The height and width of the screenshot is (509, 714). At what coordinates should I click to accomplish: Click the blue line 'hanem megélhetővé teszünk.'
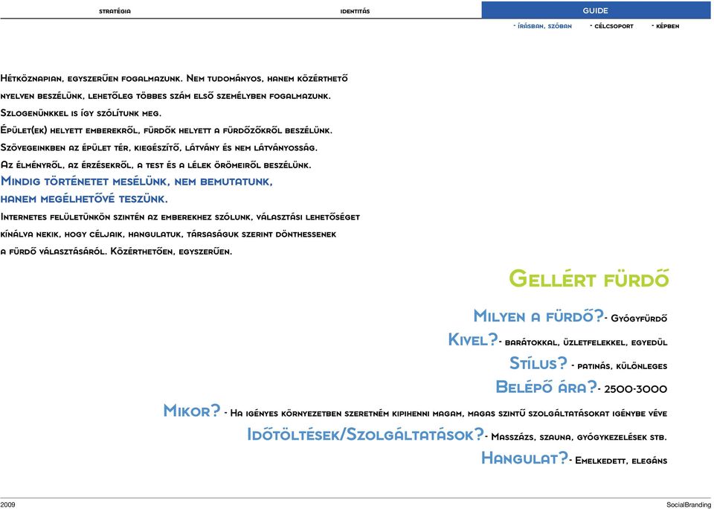tap(84, 199)
